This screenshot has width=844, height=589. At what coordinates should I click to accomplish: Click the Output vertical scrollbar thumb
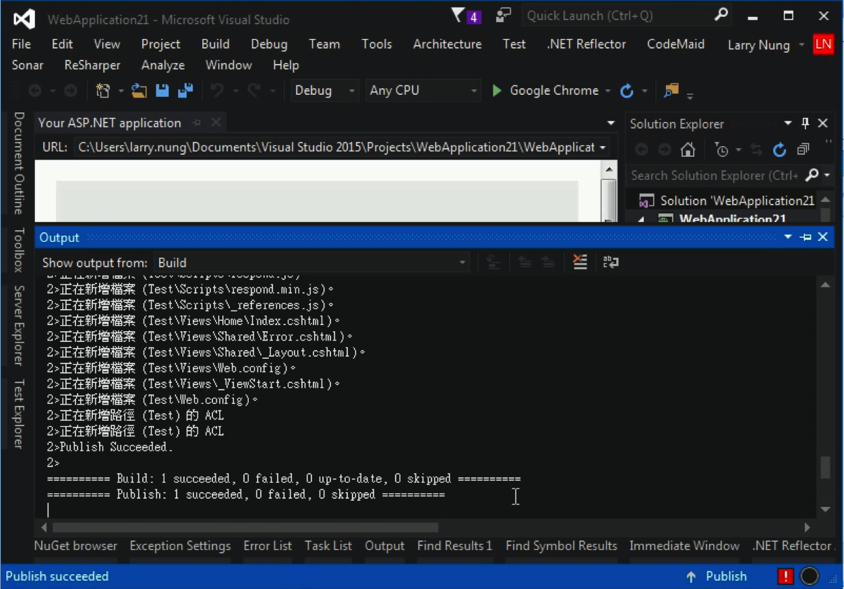825,467
